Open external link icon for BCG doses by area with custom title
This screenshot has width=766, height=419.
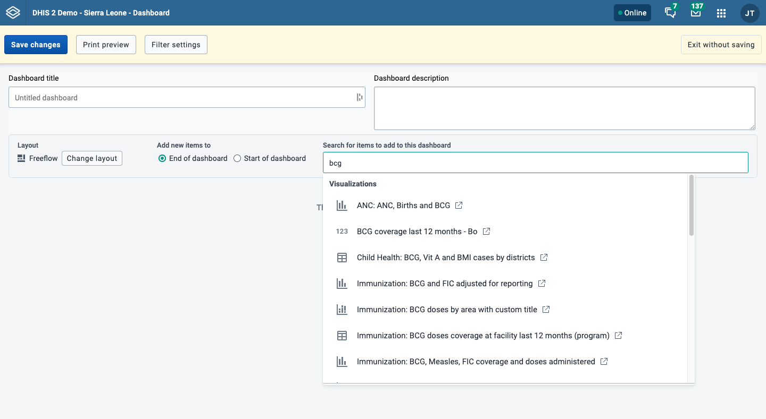tap(546, 309)
